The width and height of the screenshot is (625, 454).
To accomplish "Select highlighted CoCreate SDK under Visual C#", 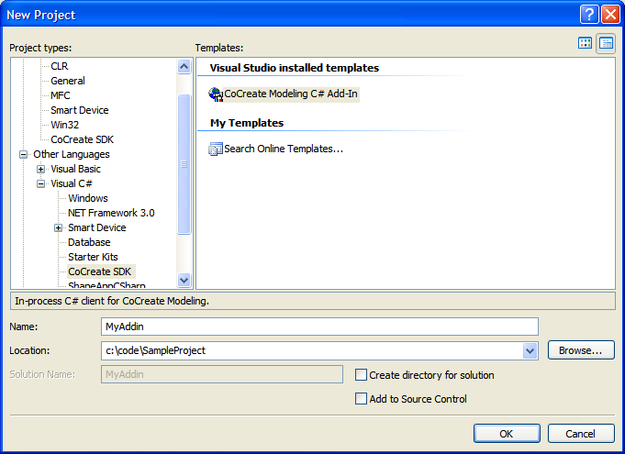I will [x=100, y=272].
